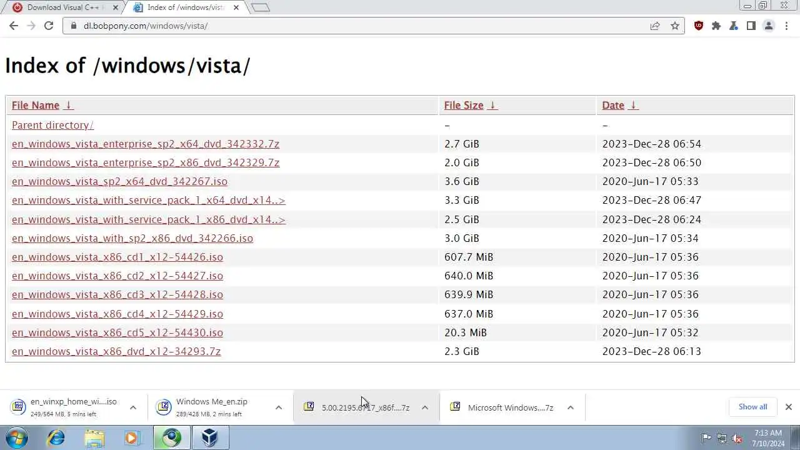Download vista x86 cd1 x12-54426.iso

click(x=117, y=257)
